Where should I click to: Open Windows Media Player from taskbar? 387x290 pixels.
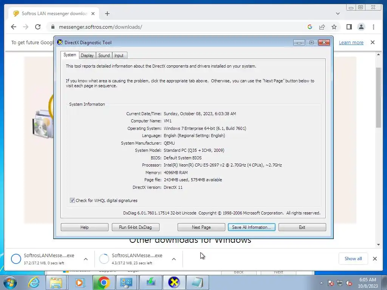point(79,282)
